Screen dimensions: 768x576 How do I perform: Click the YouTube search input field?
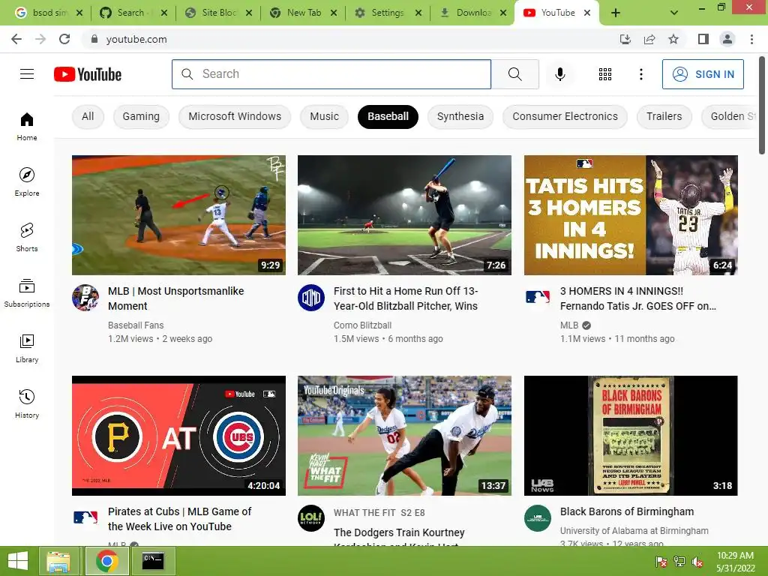[331, 74]
